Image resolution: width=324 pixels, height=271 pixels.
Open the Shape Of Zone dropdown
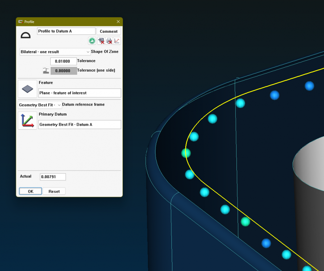pyautogui.click(x=55, y=52)
